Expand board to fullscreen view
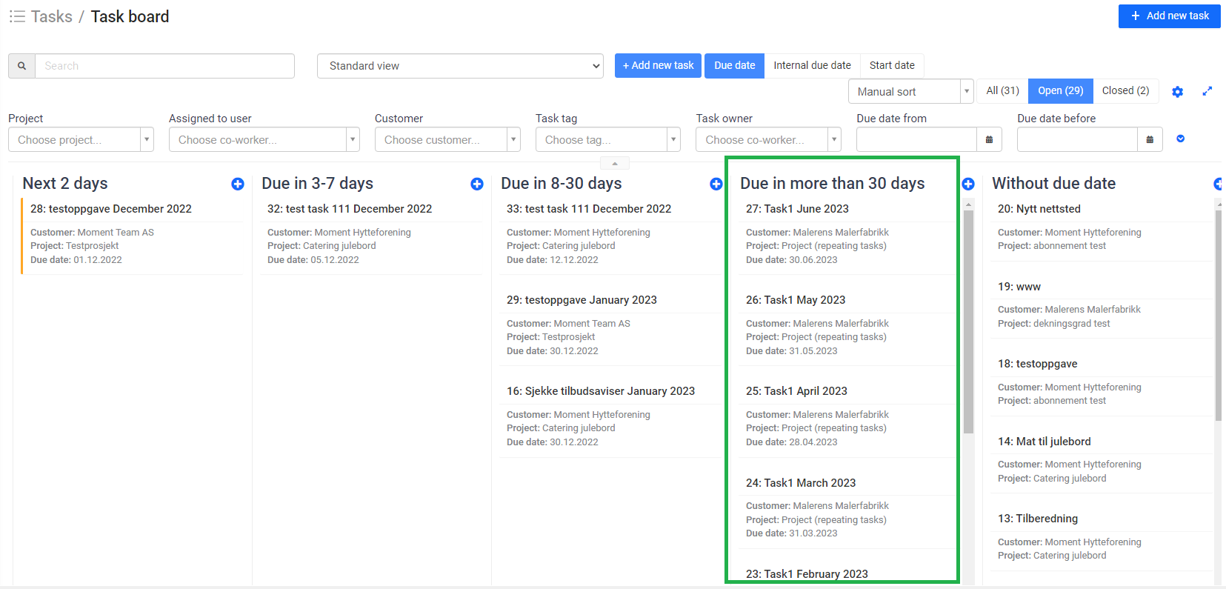This screenshot has height=589, width=1226. (x=1207, y=91)
